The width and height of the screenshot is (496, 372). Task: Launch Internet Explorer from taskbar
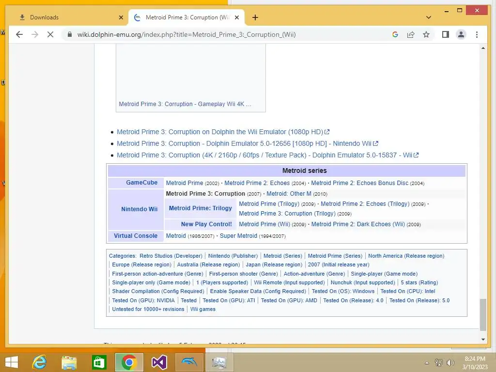40,362
